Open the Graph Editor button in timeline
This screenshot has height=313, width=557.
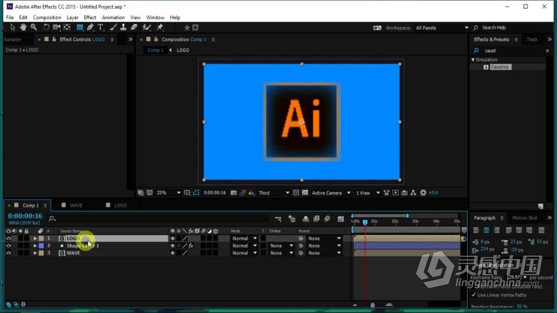tap(341, 219)
